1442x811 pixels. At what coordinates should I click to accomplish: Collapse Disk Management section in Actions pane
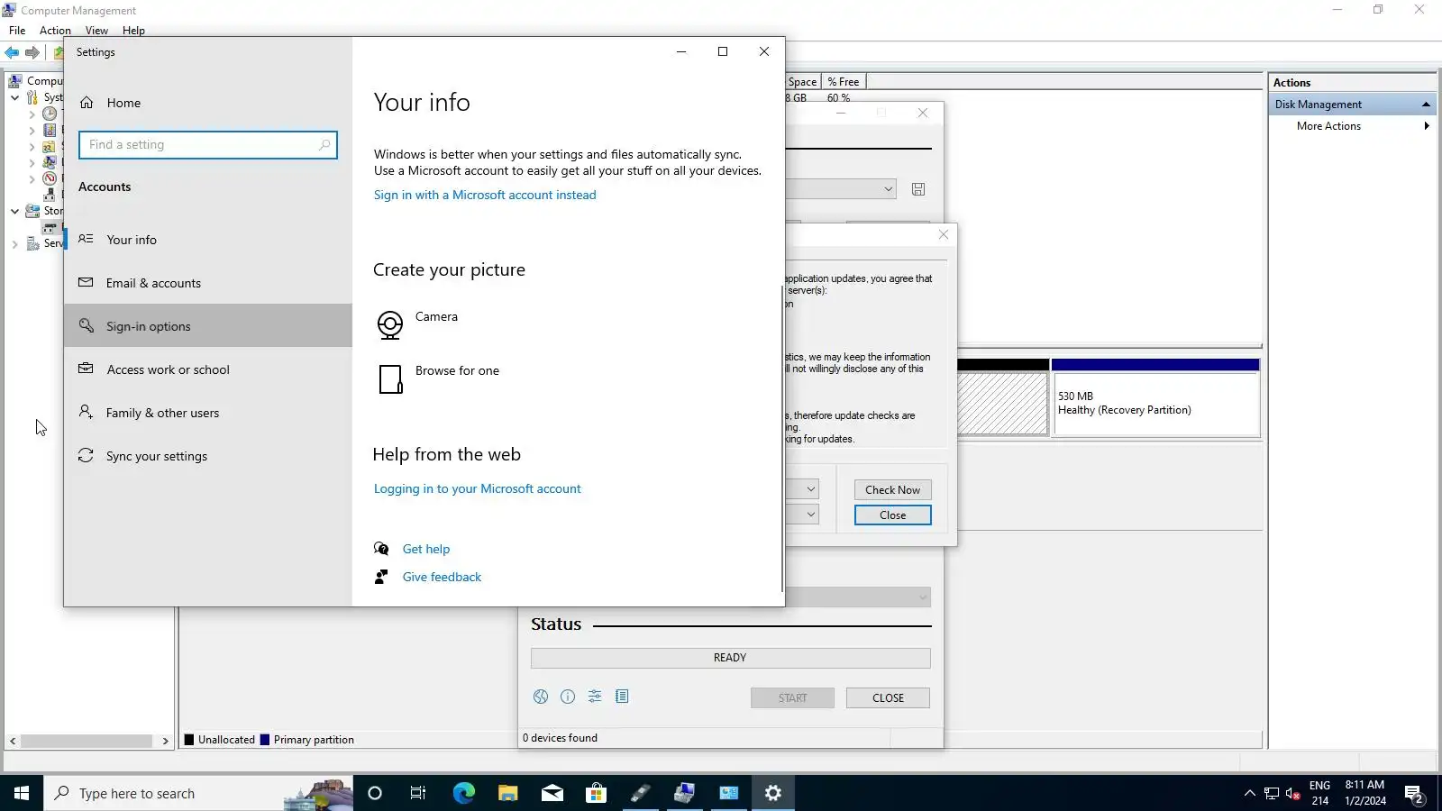click(1426, 105)
